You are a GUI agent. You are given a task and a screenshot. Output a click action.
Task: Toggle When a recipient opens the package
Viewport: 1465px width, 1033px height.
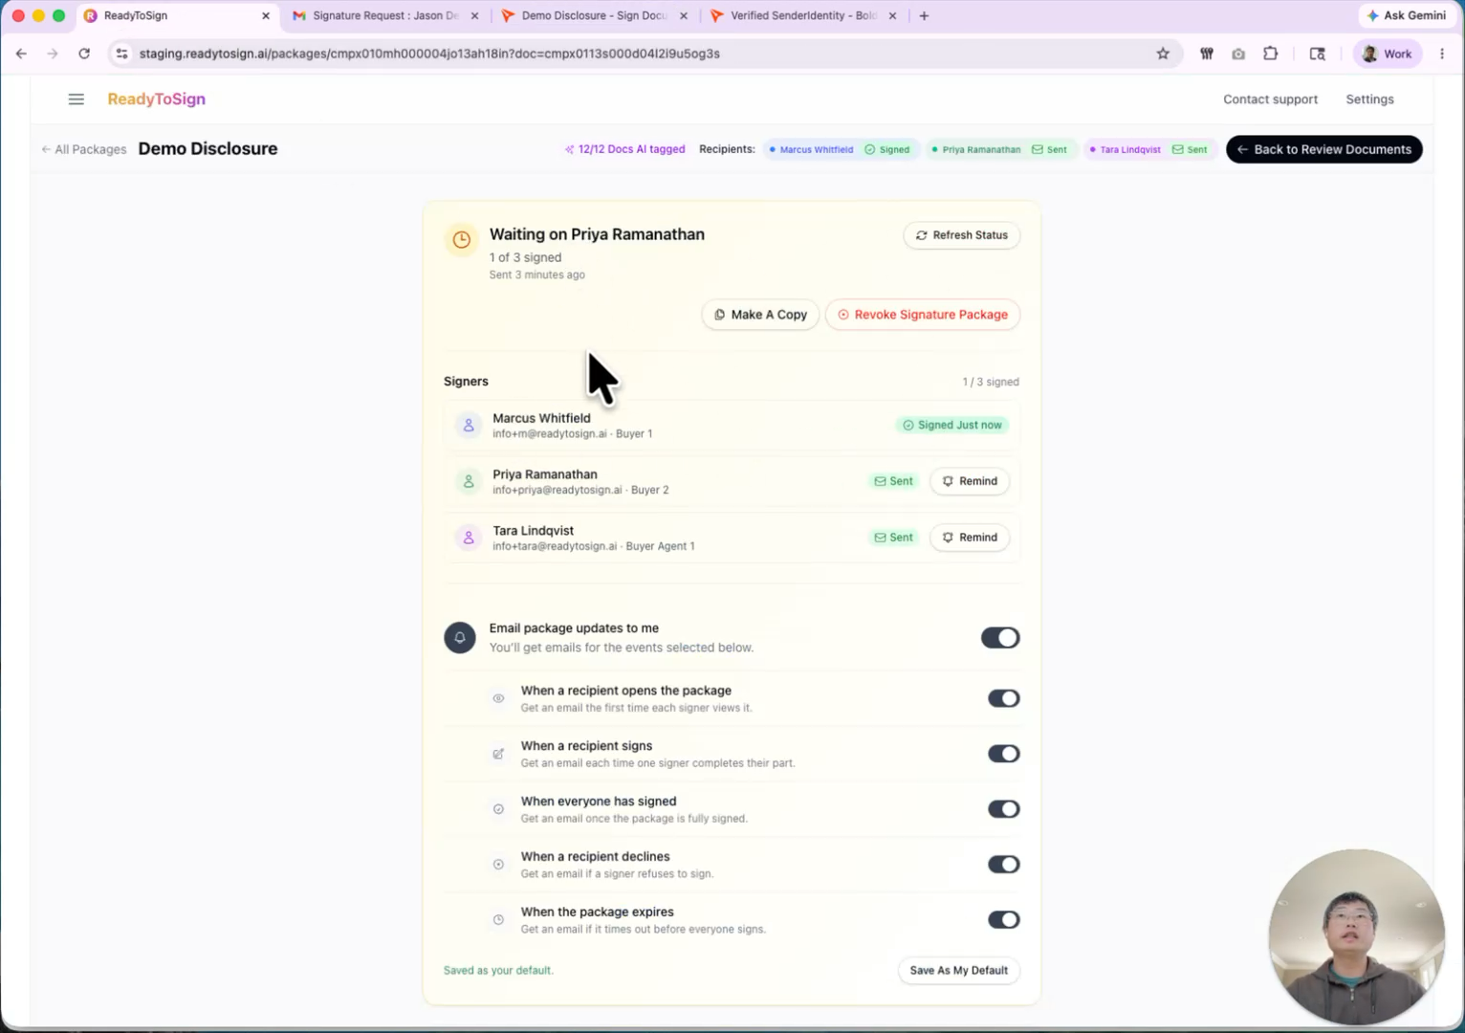click(x=1004, y=698)
